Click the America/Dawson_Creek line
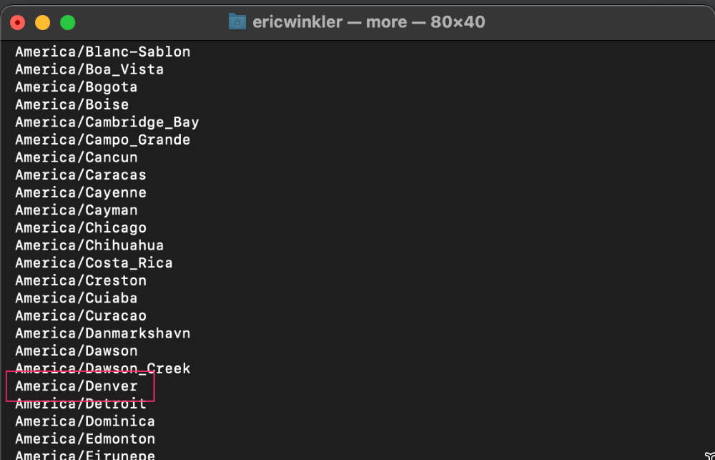The image size is (715, 460). [x=102, y=368]
